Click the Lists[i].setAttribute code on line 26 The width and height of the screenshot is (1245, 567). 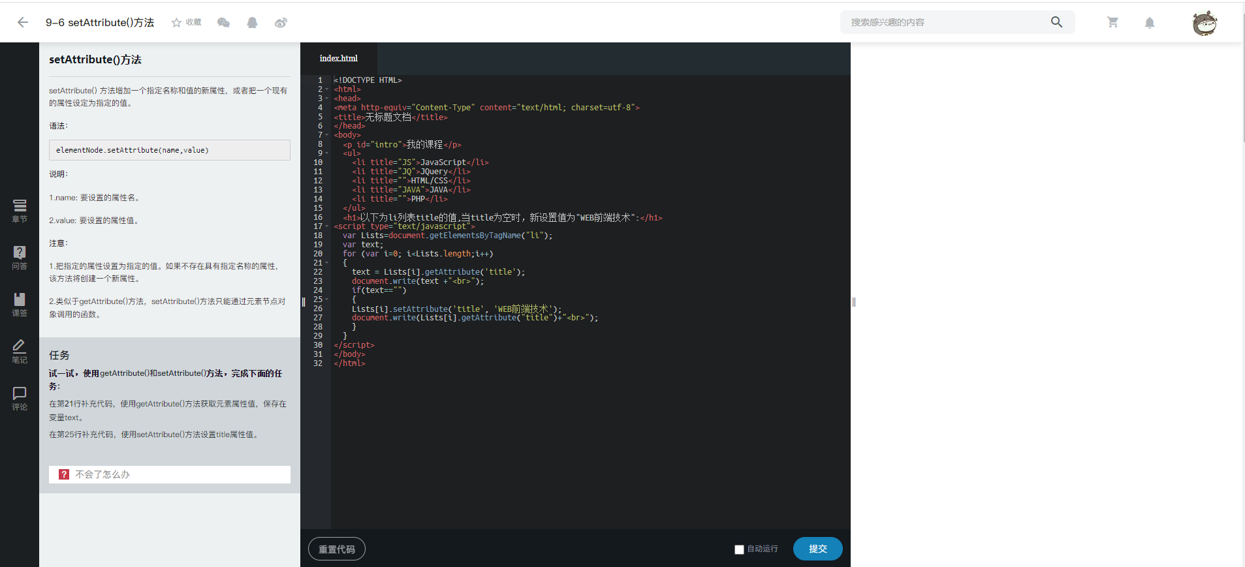point(457,309)
